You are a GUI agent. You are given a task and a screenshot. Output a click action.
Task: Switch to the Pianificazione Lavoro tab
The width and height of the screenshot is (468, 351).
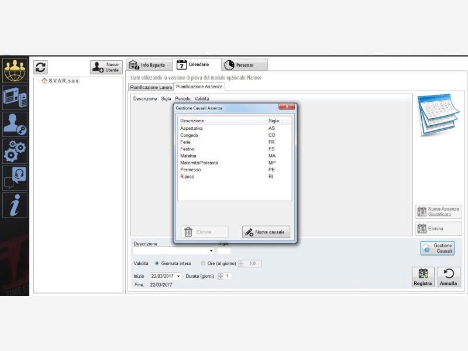(151, 87)
